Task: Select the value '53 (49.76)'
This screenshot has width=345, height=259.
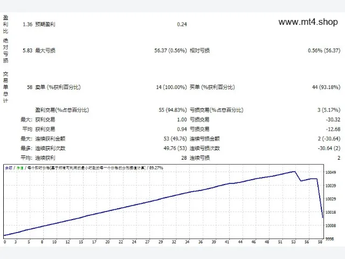Action: [175, 139]
